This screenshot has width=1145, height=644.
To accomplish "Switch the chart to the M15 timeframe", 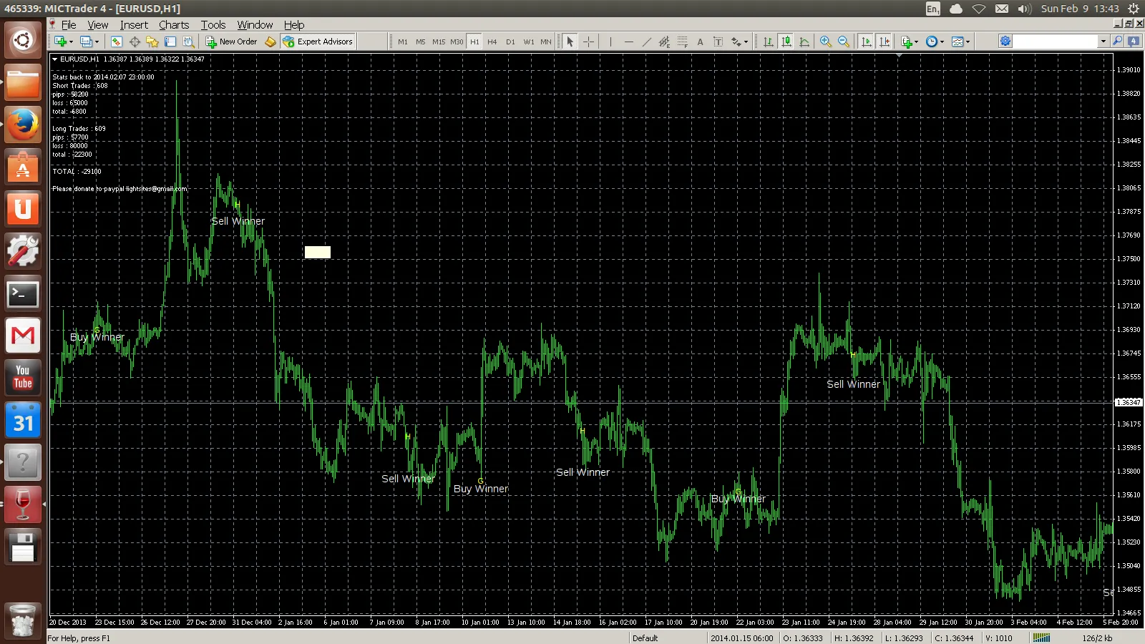I will (x=439, y=42).
